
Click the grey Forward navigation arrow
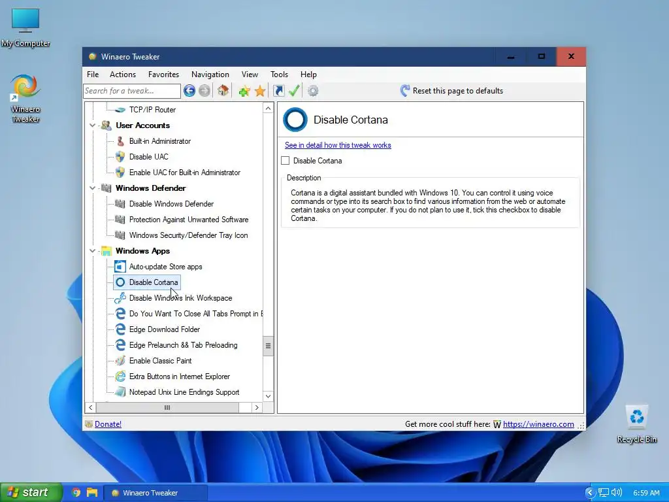[204, 90]
